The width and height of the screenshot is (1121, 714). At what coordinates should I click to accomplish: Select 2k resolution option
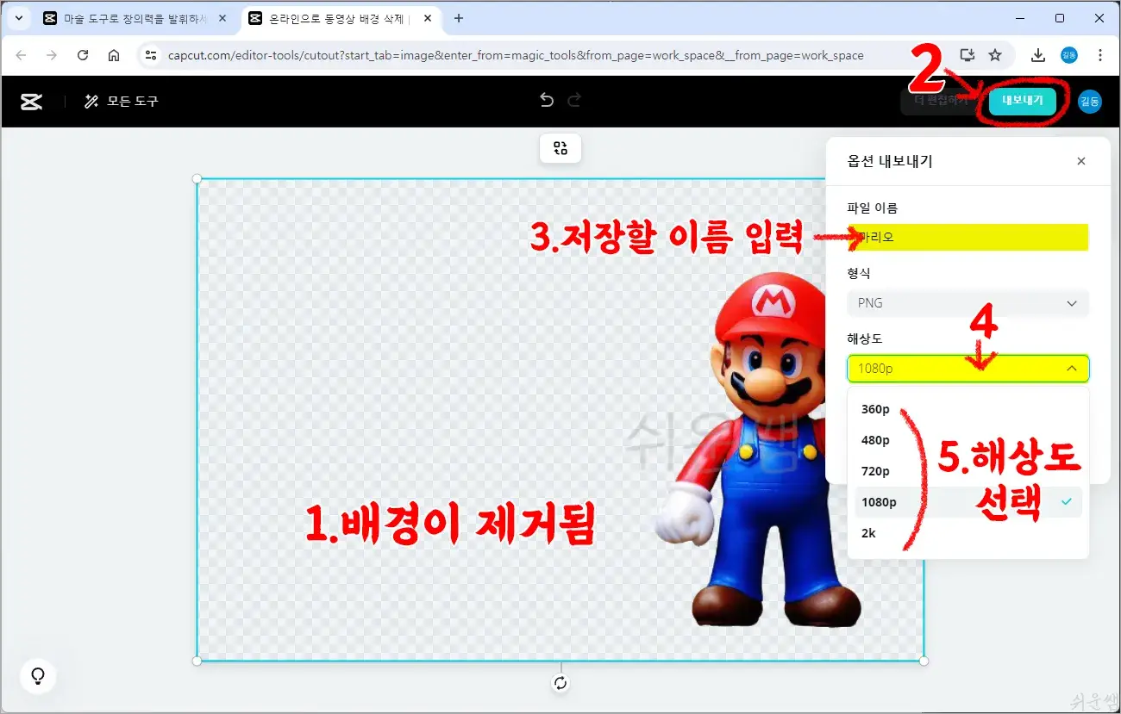pos(968,533)
